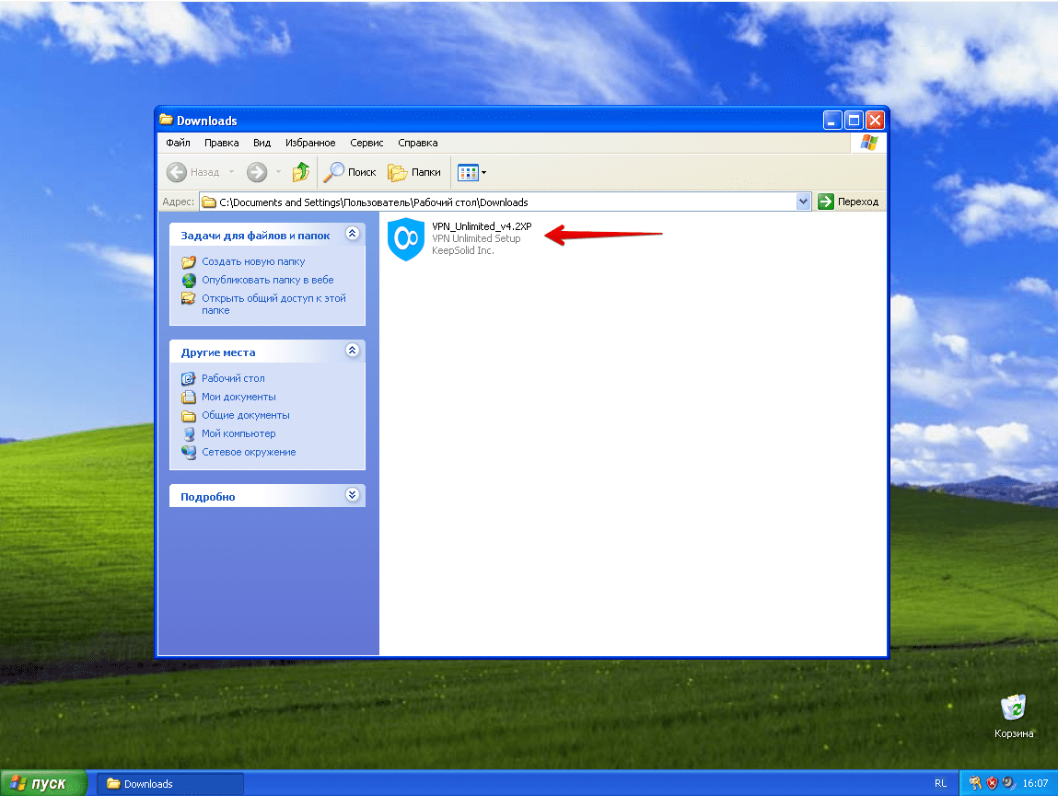The height and width of the screenshot is (796, 1058).
Task: Open the Избранное menu
Action: tap(310, 143)
